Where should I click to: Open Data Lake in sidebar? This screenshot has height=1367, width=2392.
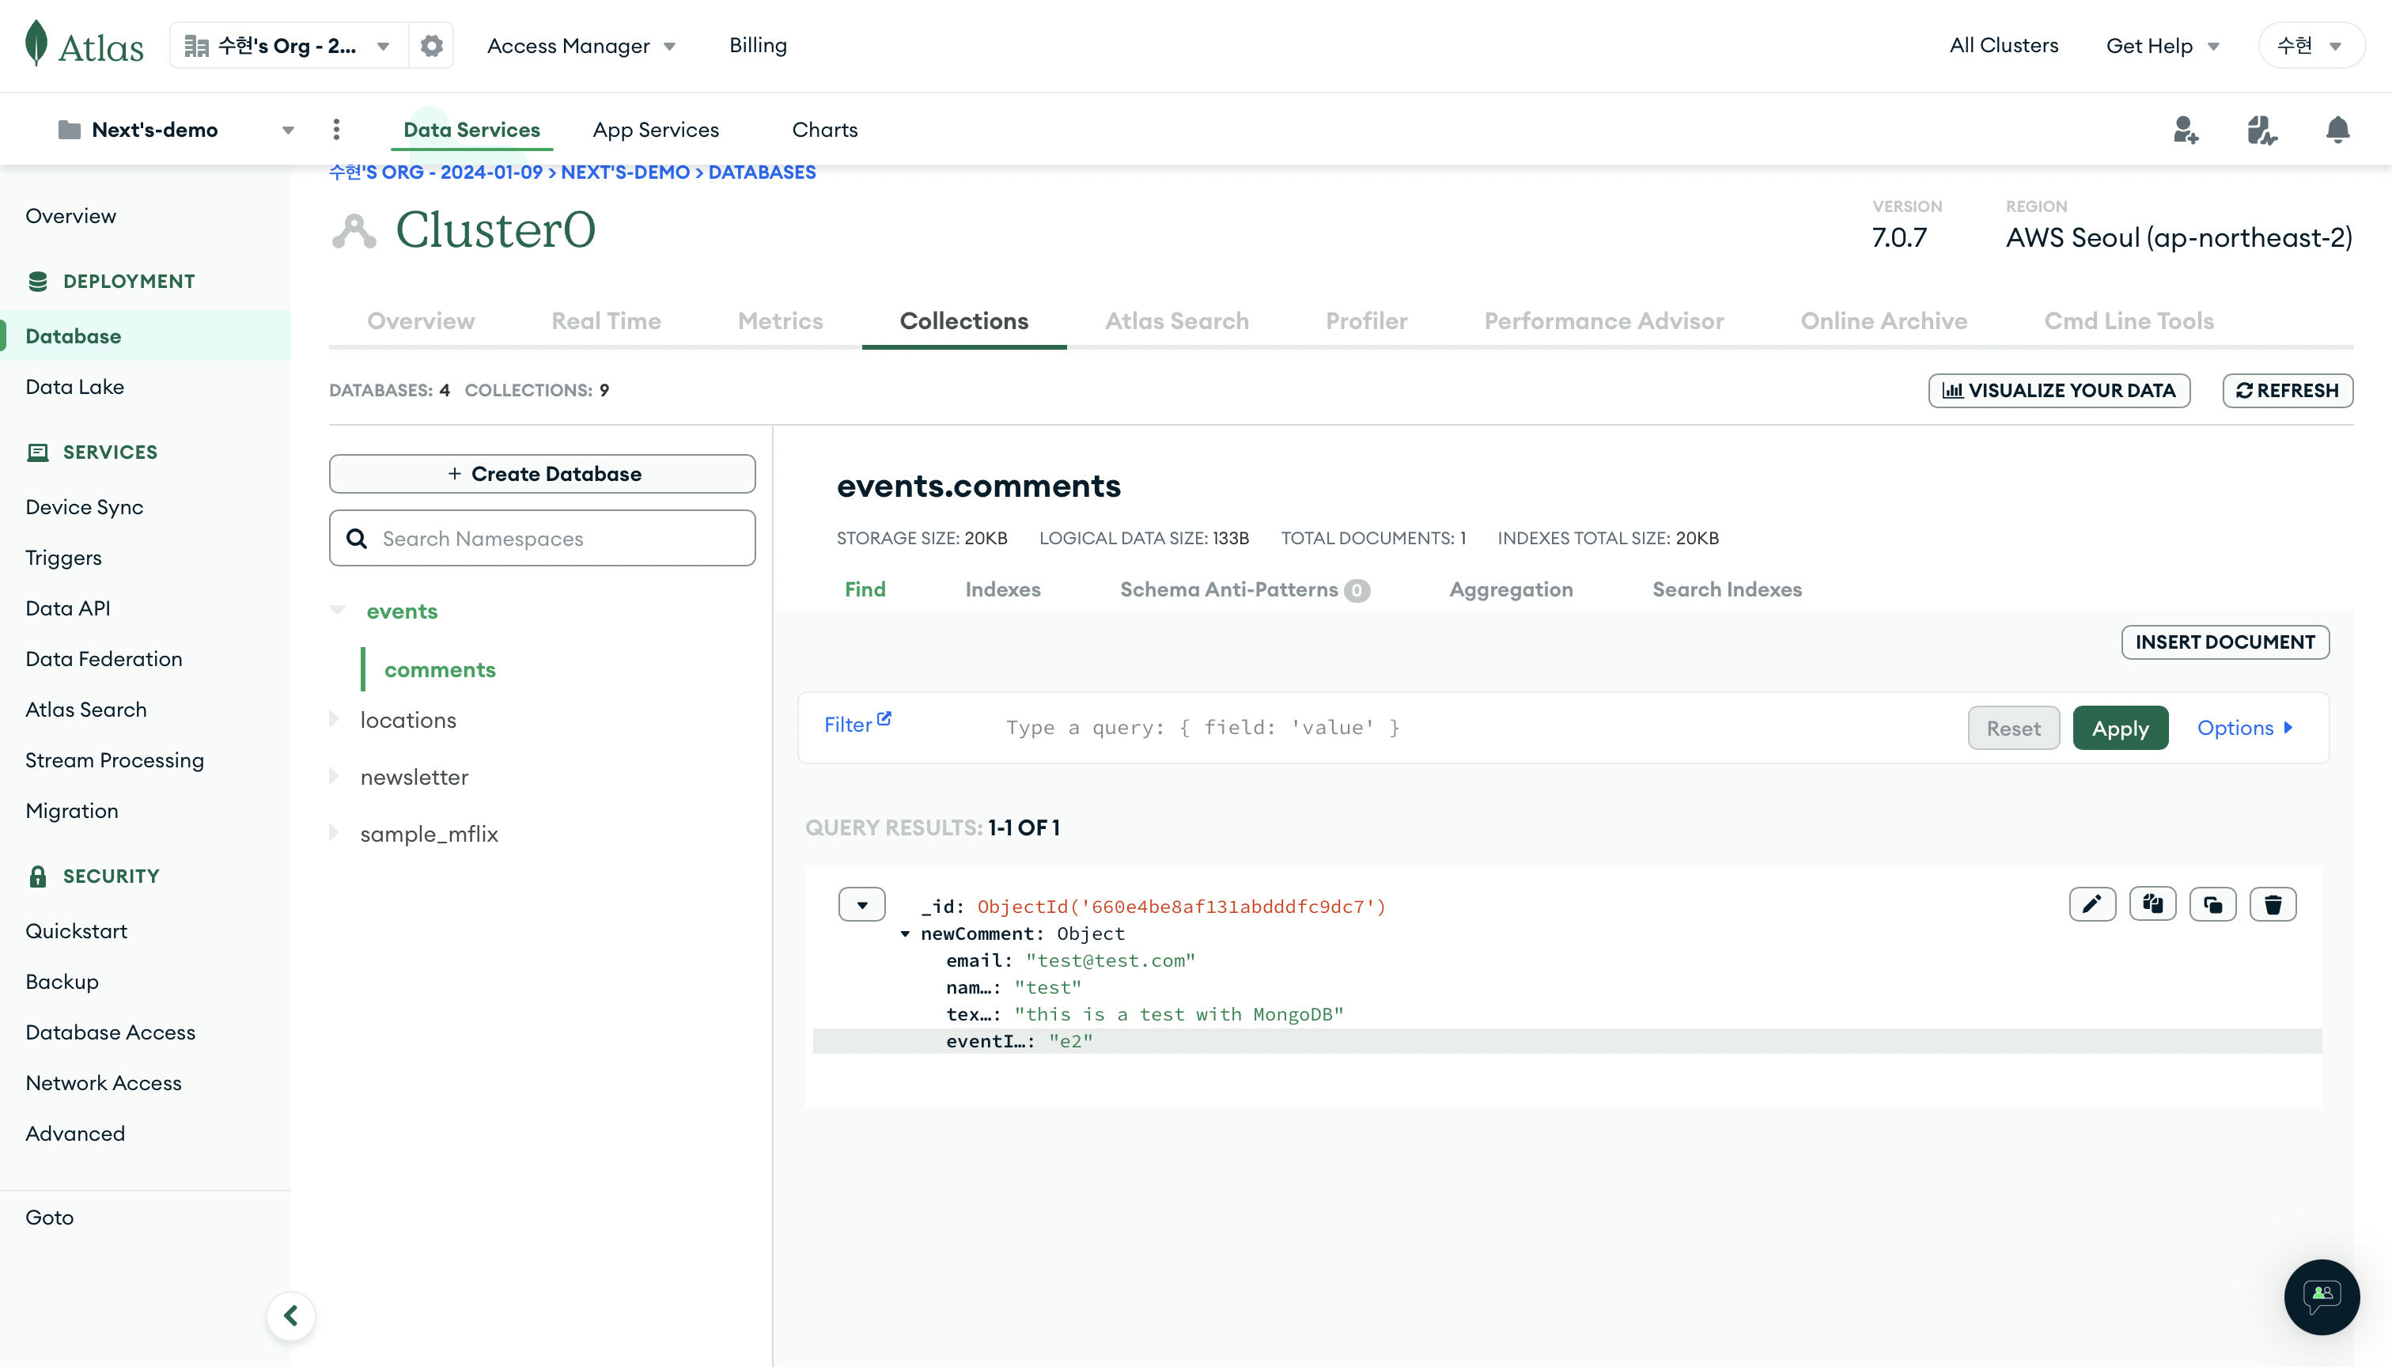click(x=74, y=387)
